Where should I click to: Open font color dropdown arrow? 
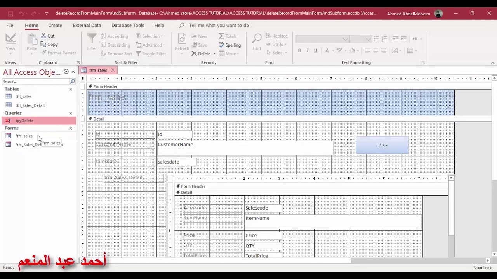click(x=333, y=50)
